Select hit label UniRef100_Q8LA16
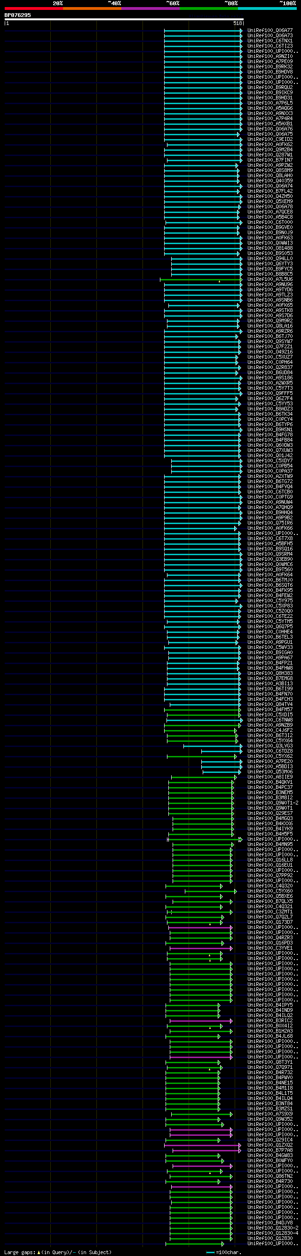Viewport: 301px width, 1256px height. tap(270, 326)
